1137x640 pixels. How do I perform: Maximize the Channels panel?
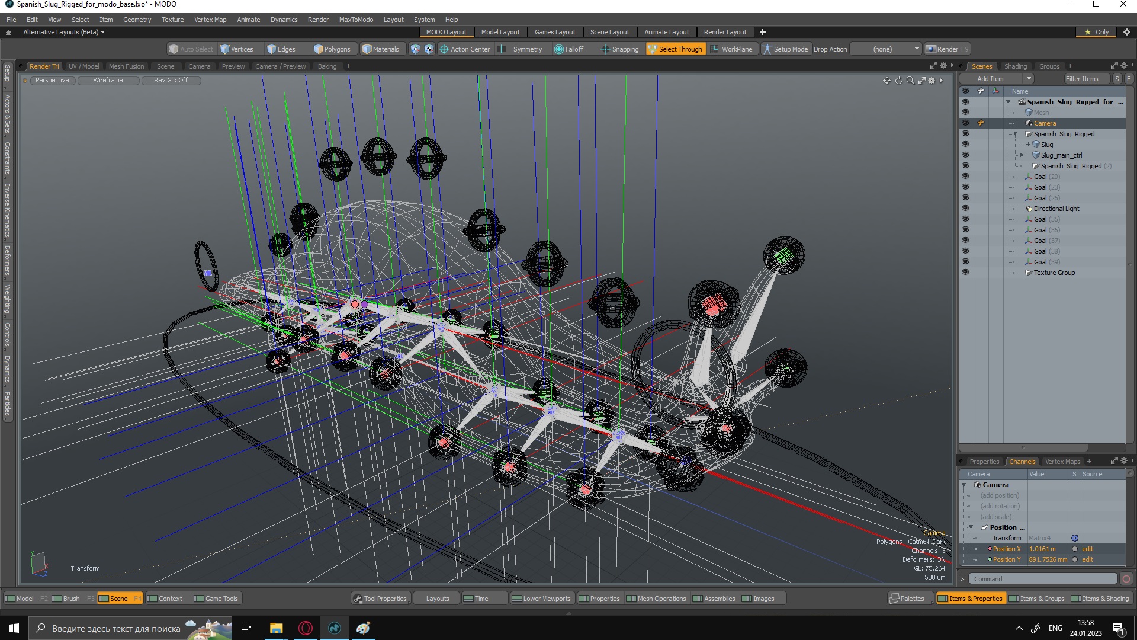coord(1114,461)
